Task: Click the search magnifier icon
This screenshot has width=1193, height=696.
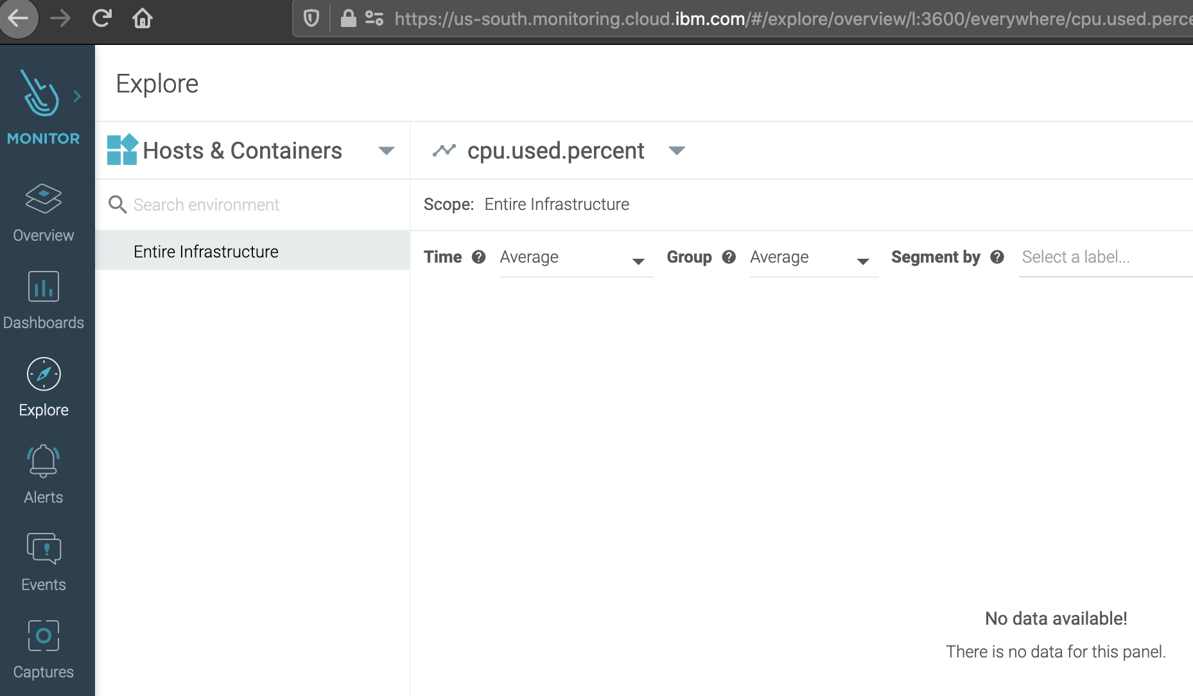Action: [118, 204]
